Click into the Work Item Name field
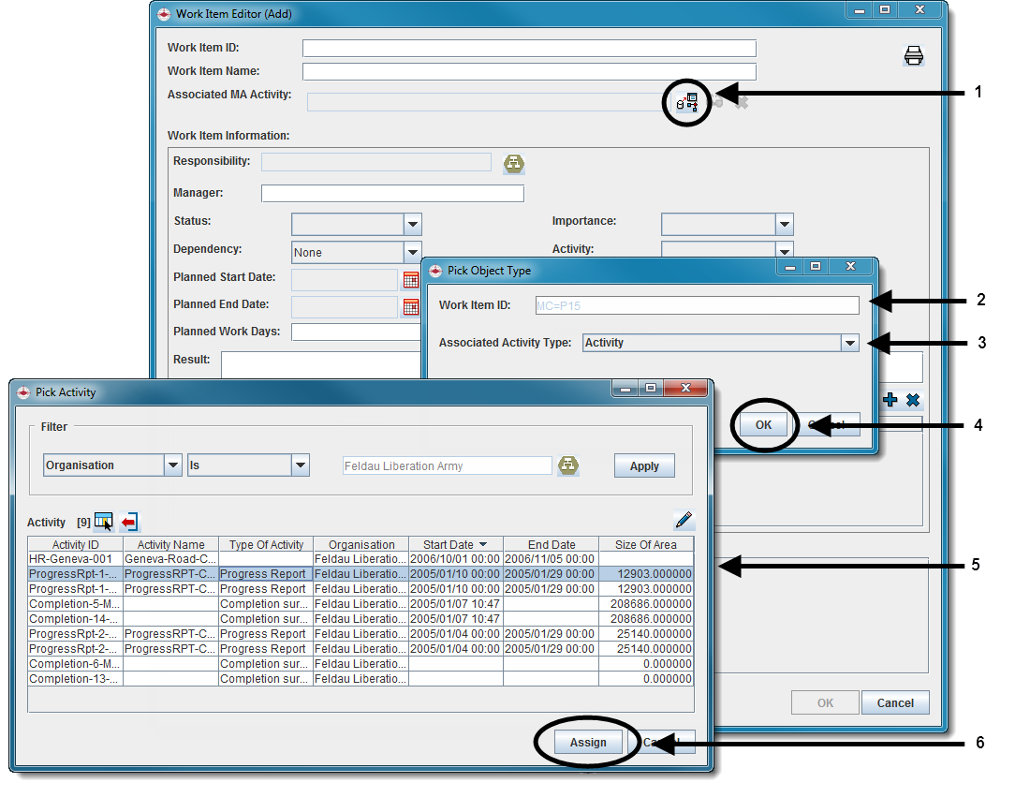1030x812 pixels. tap(528, 71)
